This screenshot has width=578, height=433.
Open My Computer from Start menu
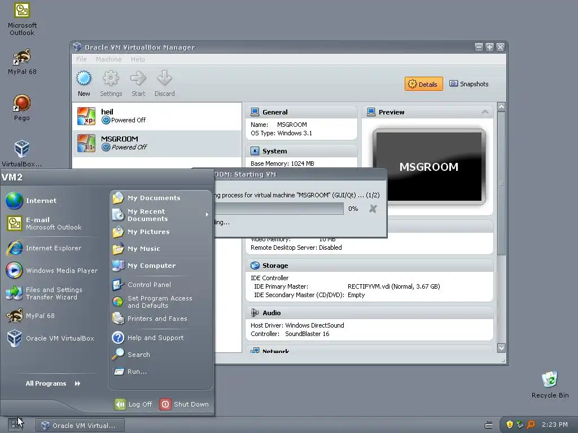click(x=160, y=266)
